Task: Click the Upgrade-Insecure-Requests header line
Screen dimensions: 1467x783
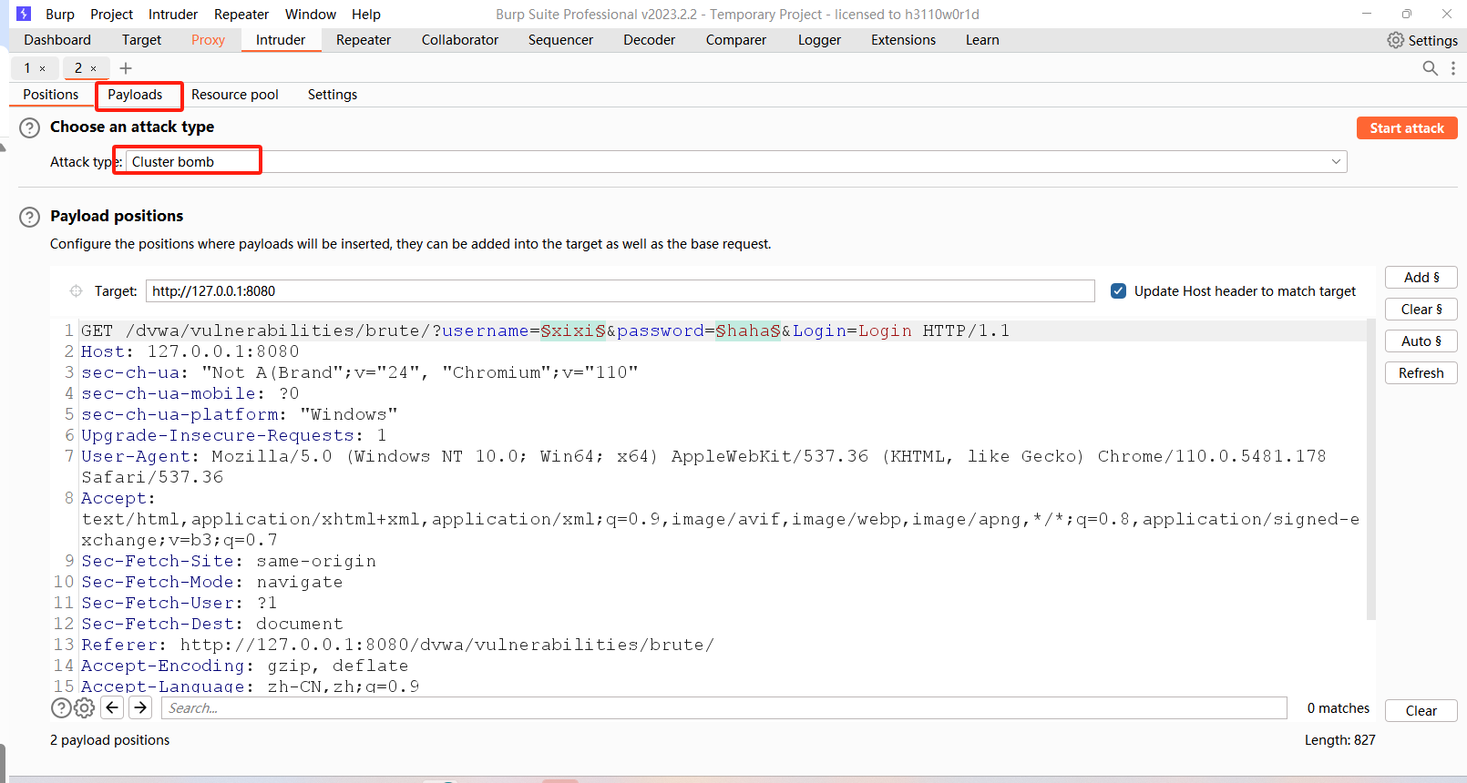Action: (234, 435)
